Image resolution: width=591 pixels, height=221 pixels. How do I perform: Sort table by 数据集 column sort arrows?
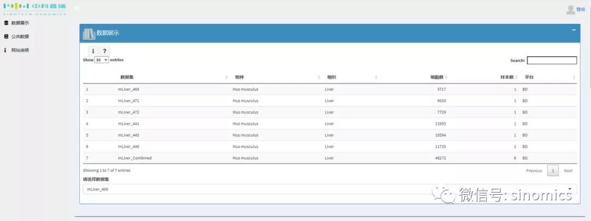click(227, 77)
